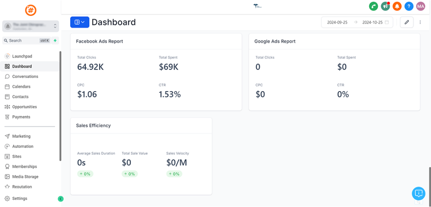Collapse the sidebar with the green arrow
The image size is (431, 207).
(x=61, y=199)
